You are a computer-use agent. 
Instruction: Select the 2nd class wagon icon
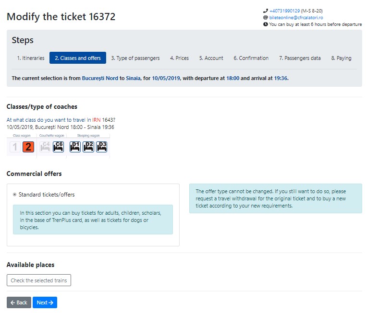click(28, 147)
